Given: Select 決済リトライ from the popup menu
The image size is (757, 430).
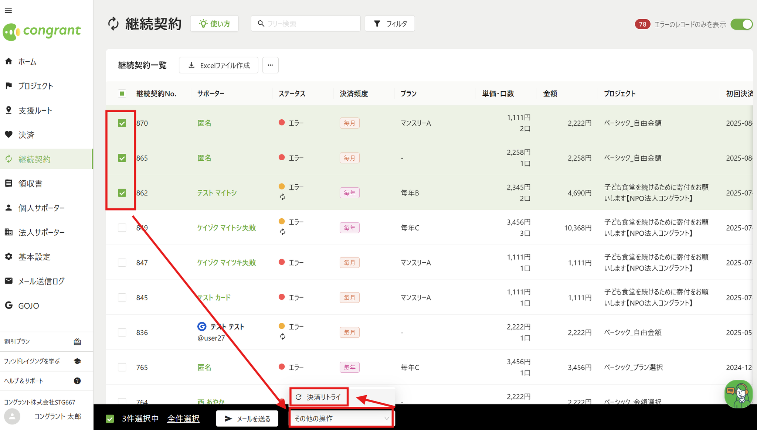Looking at the screenshot, I should coord(319,397).
